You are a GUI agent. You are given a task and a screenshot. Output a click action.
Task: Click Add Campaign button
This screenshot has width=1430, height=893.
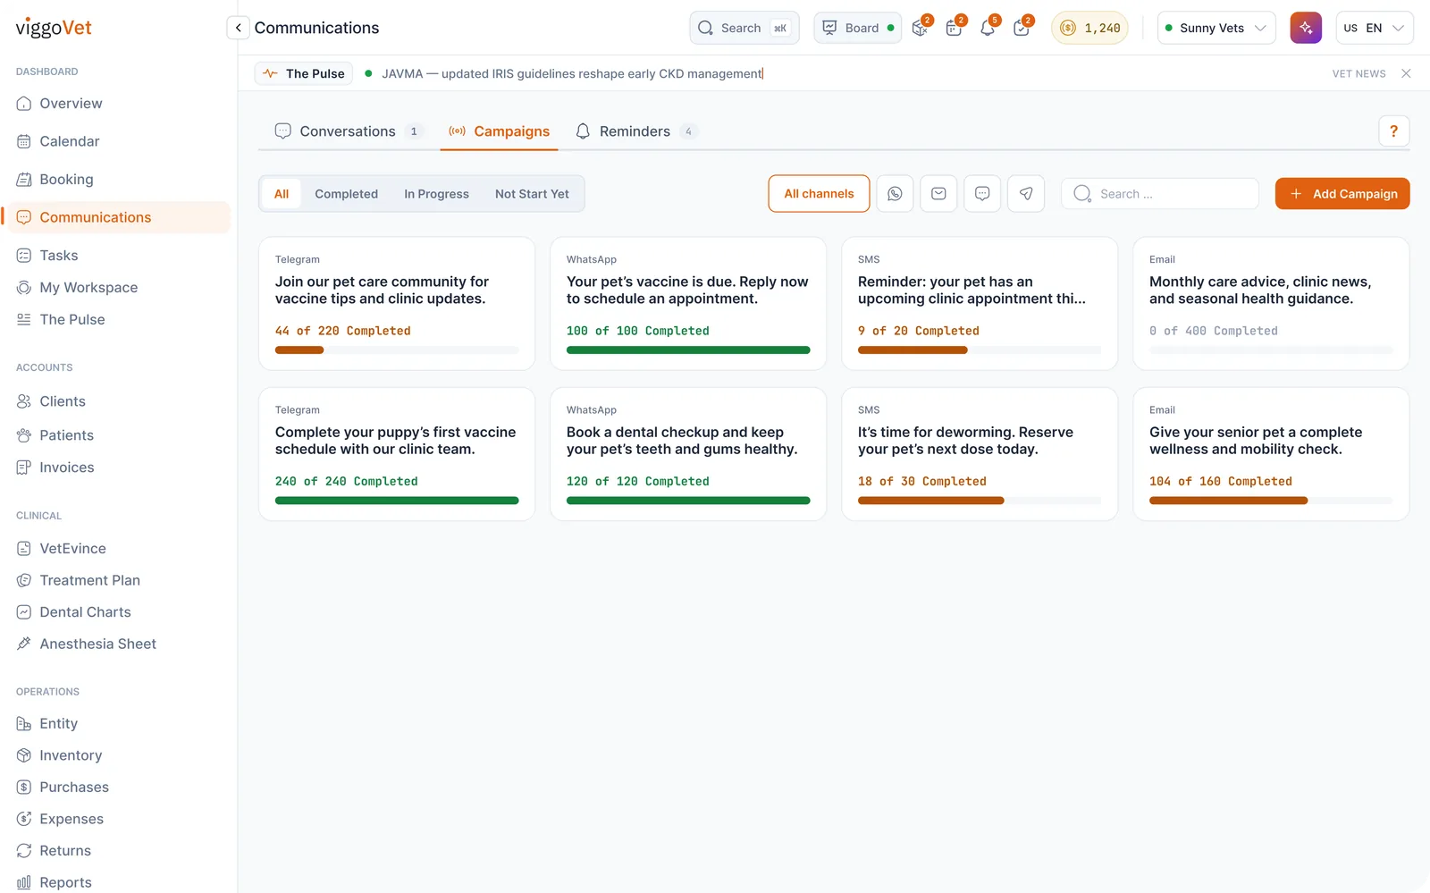click(1342, 194)
